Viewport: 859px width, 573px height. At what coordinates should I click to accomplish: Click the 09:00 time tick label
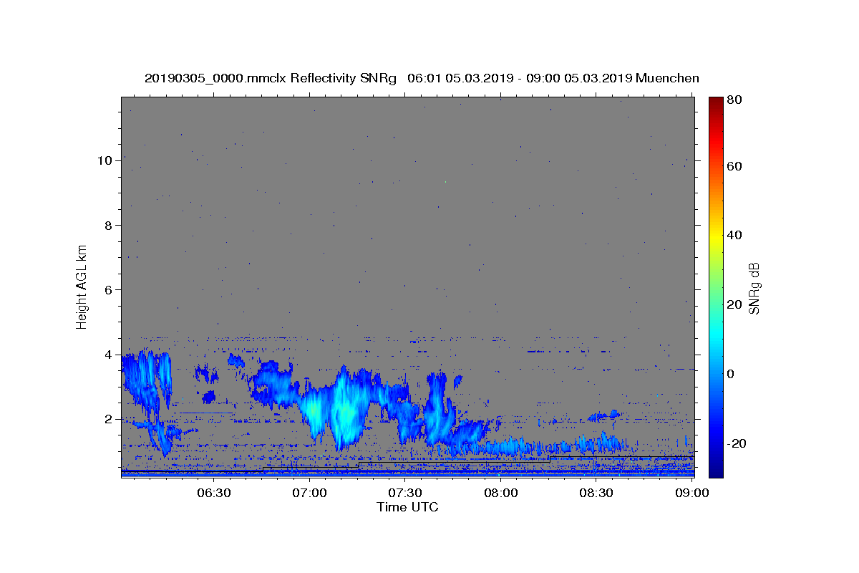[691, 493]
